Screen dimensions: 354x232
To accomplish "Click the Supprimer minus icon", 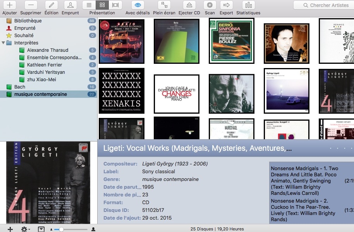I will click(31, 5).
